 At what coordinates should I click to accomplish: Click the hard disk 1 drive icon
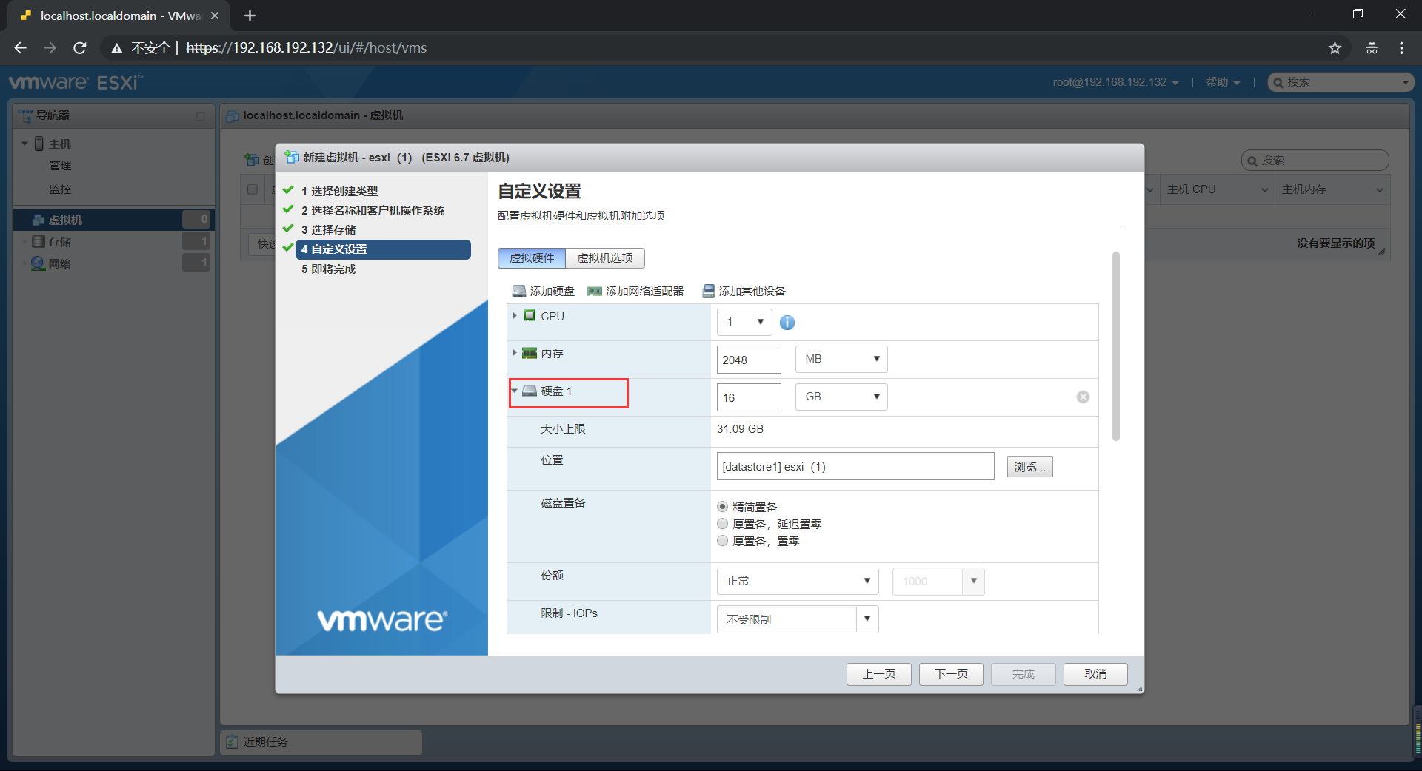point(530,391)
